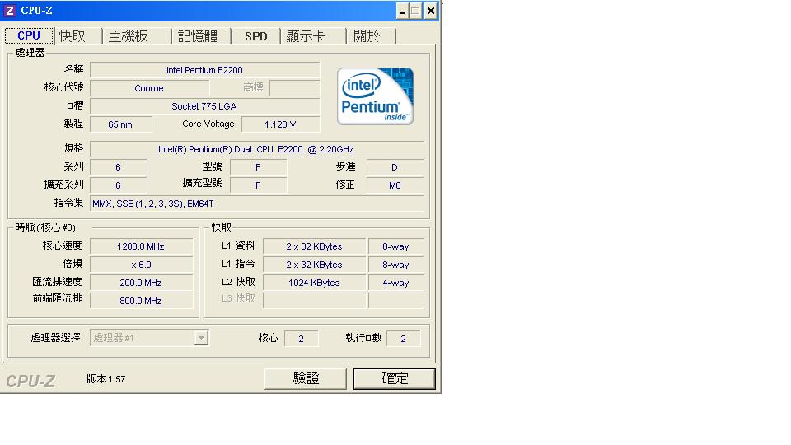Click the Intel Pentium inside logo
Screen dimensions: 791x445
375,96
